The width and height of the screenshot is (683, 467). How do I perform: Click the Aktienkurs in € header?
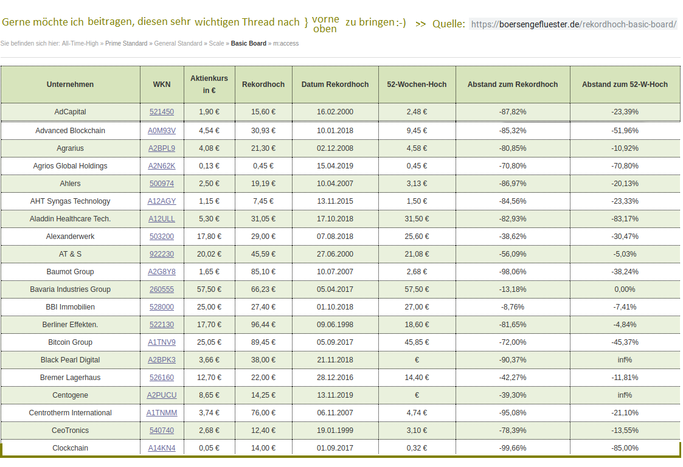[209, 85]
